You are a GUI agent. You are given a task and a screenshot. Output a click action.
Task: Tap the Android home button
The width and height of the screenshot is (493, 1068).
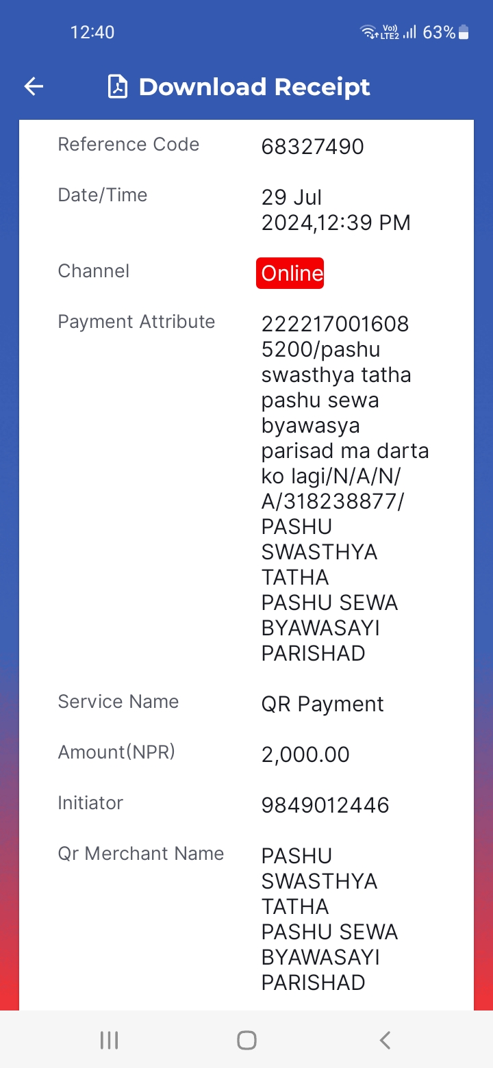click(246, 1041)
